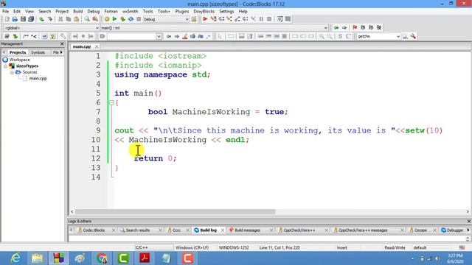472x265 pixels.
Task: Click the Rebuild icon
Action: [131, 19]
